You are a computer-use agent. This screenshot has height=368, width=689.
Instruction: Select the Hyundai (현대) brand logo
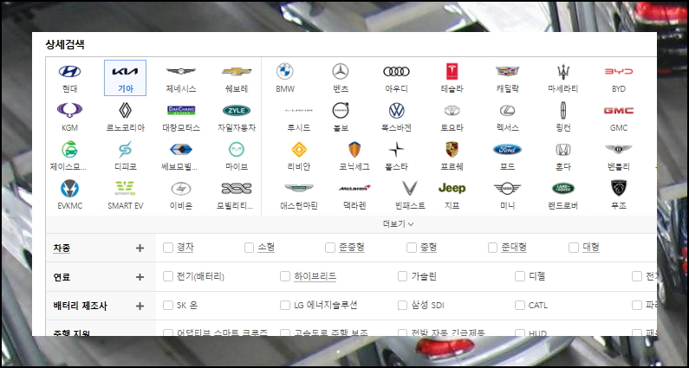[x=69, y=72]
